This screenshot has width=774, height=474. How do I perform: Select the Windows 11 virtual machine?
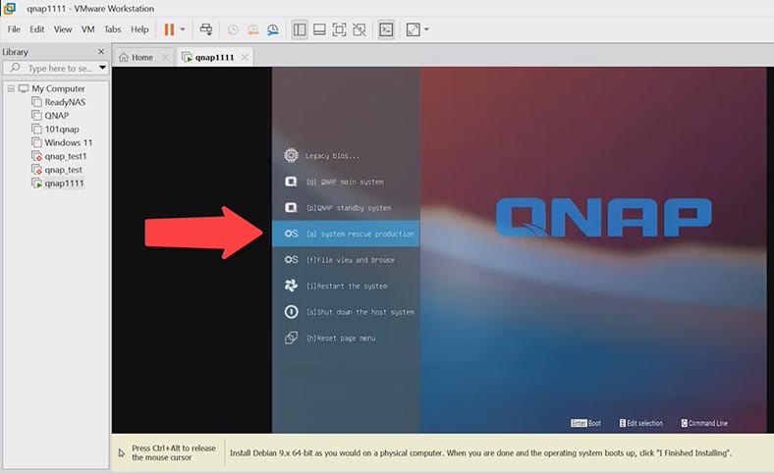pyautogui.click(x=68, y=142)
